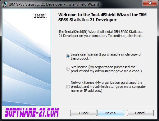Select the Site license radio button
This screenshot has height=121, width=159.
68,69
